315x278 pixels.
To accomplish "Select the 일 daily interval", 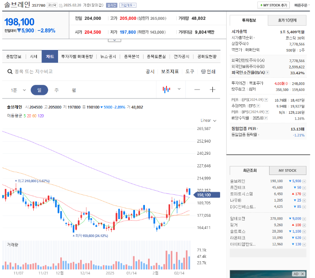I will coord(40,90).
